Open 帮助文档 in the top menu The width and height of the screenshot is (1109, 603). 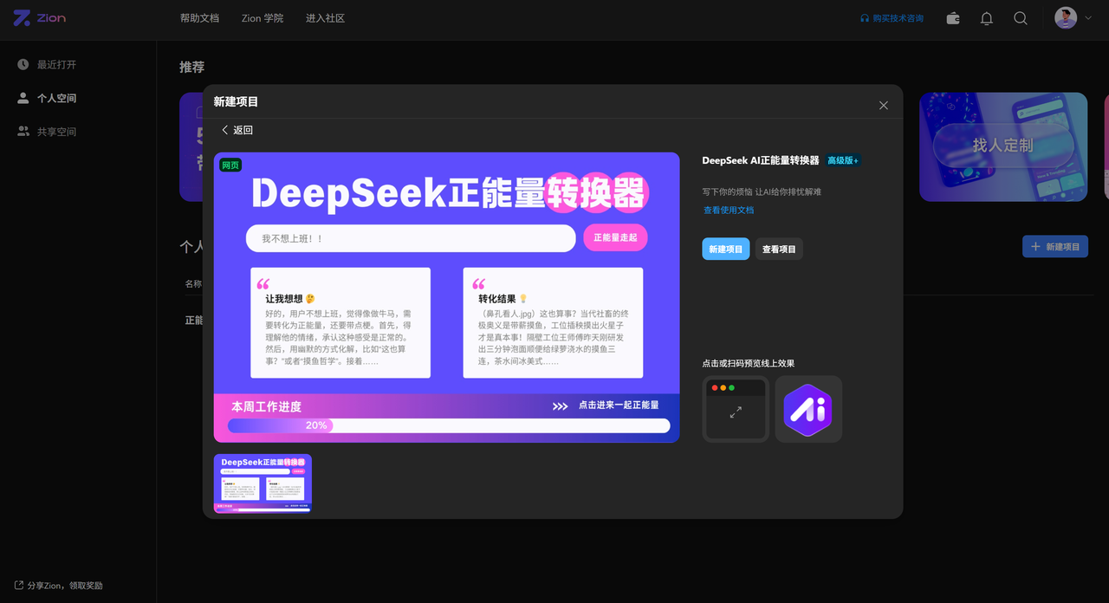199,18
